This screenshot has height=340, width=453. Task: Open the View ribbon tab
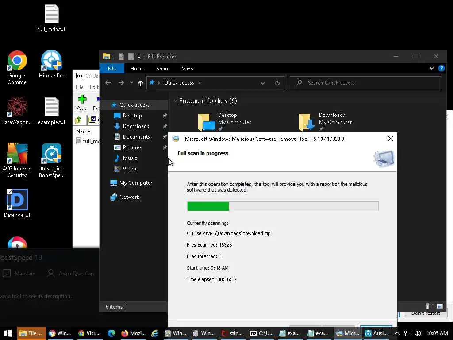click(188, 69)
